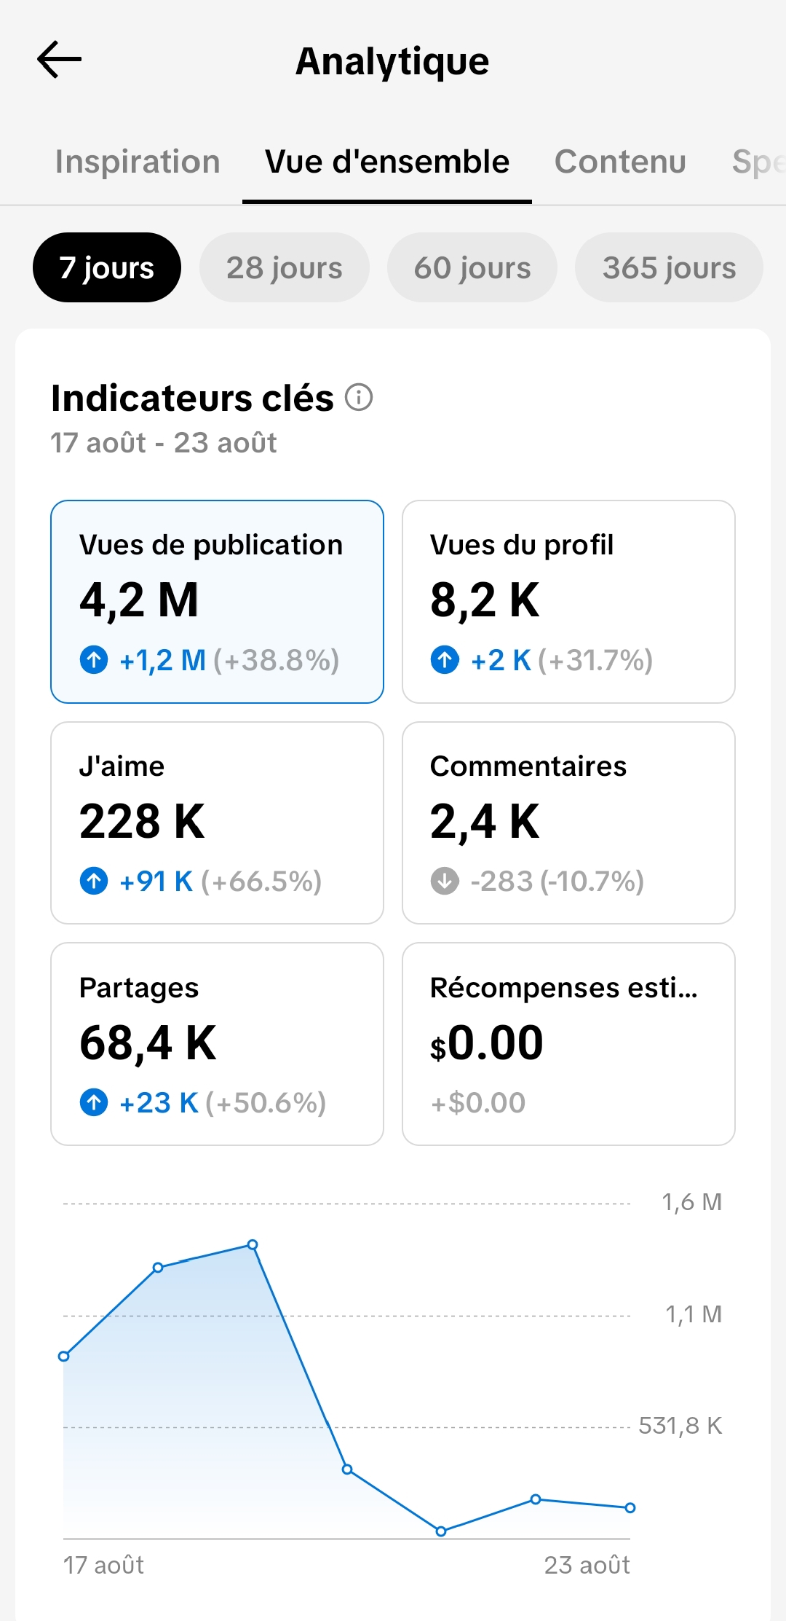Viewport: 786px width, 1621px height.
Task: Switch to the Inspiration tab
Action: pos(138,162)
